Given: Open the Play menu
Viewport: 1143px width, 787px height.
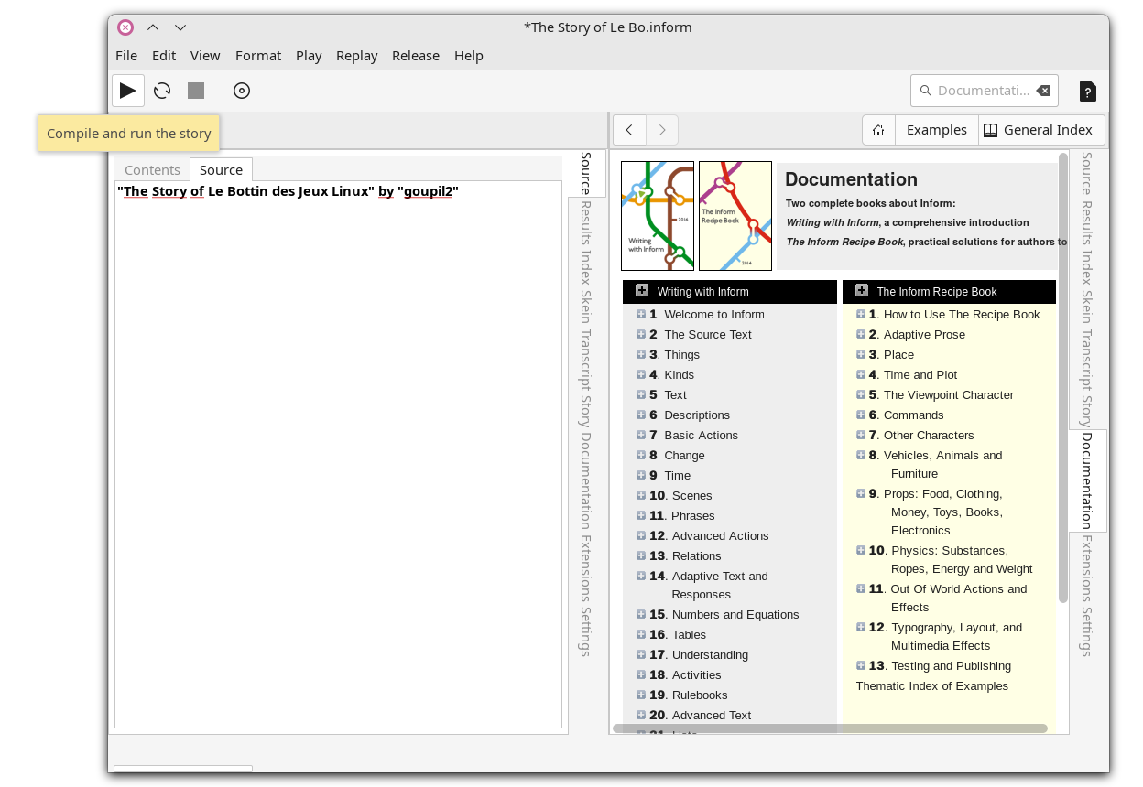Looking at the screenshot, I should (309, 56).
